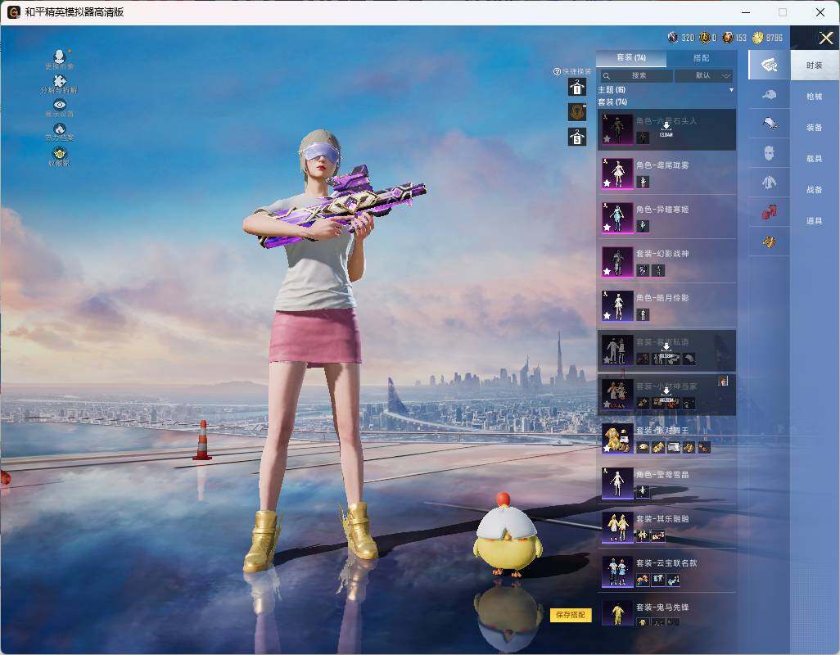This screenshot has width=840, height=655.
Task: Open the 枪械 side tab
Action: pyautogui.click(x=815, y=97)
